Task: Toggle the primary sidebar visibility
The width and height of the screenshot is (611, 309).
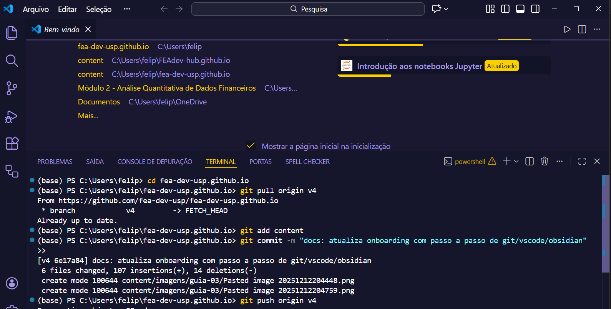Action: 505,9
